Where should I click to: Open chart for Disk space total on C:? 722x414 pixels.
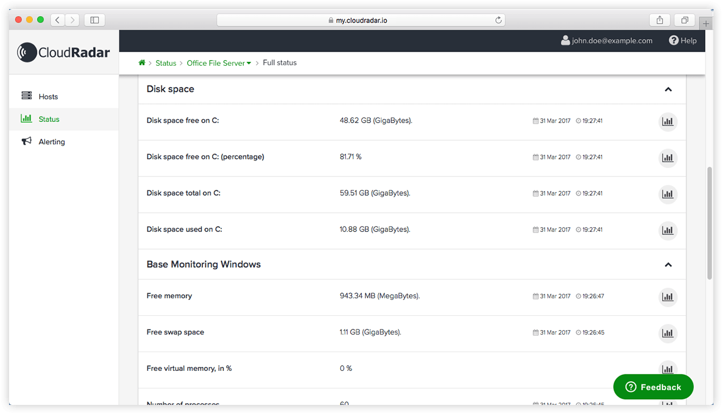coord(668,195)
